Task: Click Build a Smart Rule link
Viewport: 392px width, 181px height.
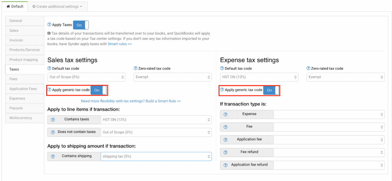Action: pos(131,101)
